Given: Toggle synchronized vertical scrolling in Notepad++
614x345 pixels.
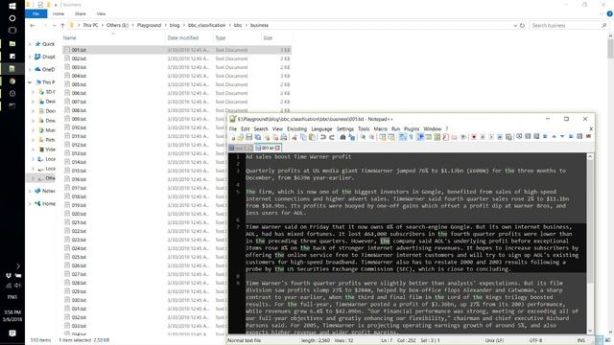Looking at the screenshot, I should 382,137.
